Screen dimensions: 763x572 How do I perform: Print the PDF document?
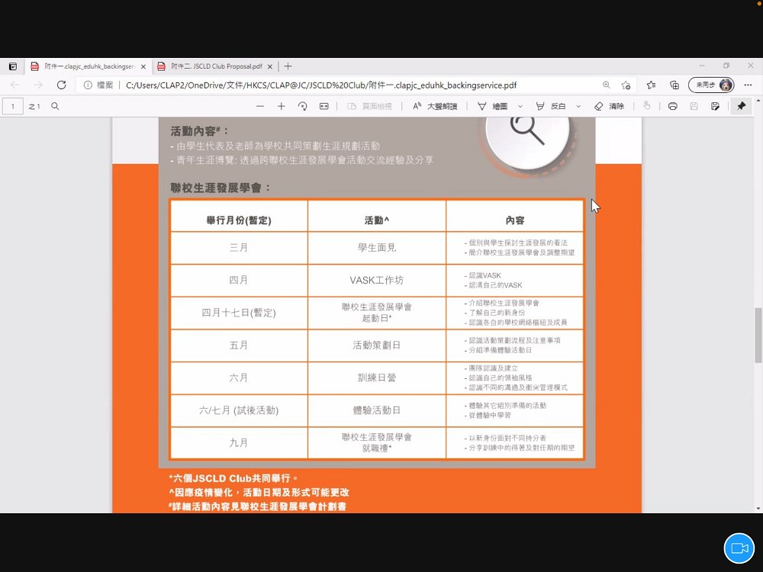[672, 106]
